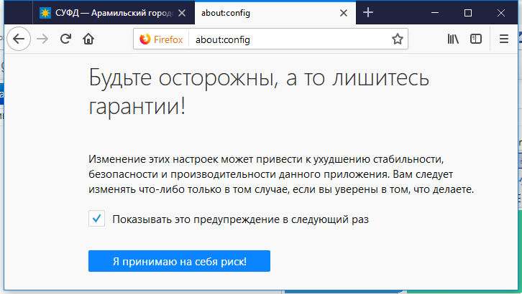Close the about:config tab
The width and height of the screenshot is (522, 294).
pyautogui.click(x=345, y=13)
